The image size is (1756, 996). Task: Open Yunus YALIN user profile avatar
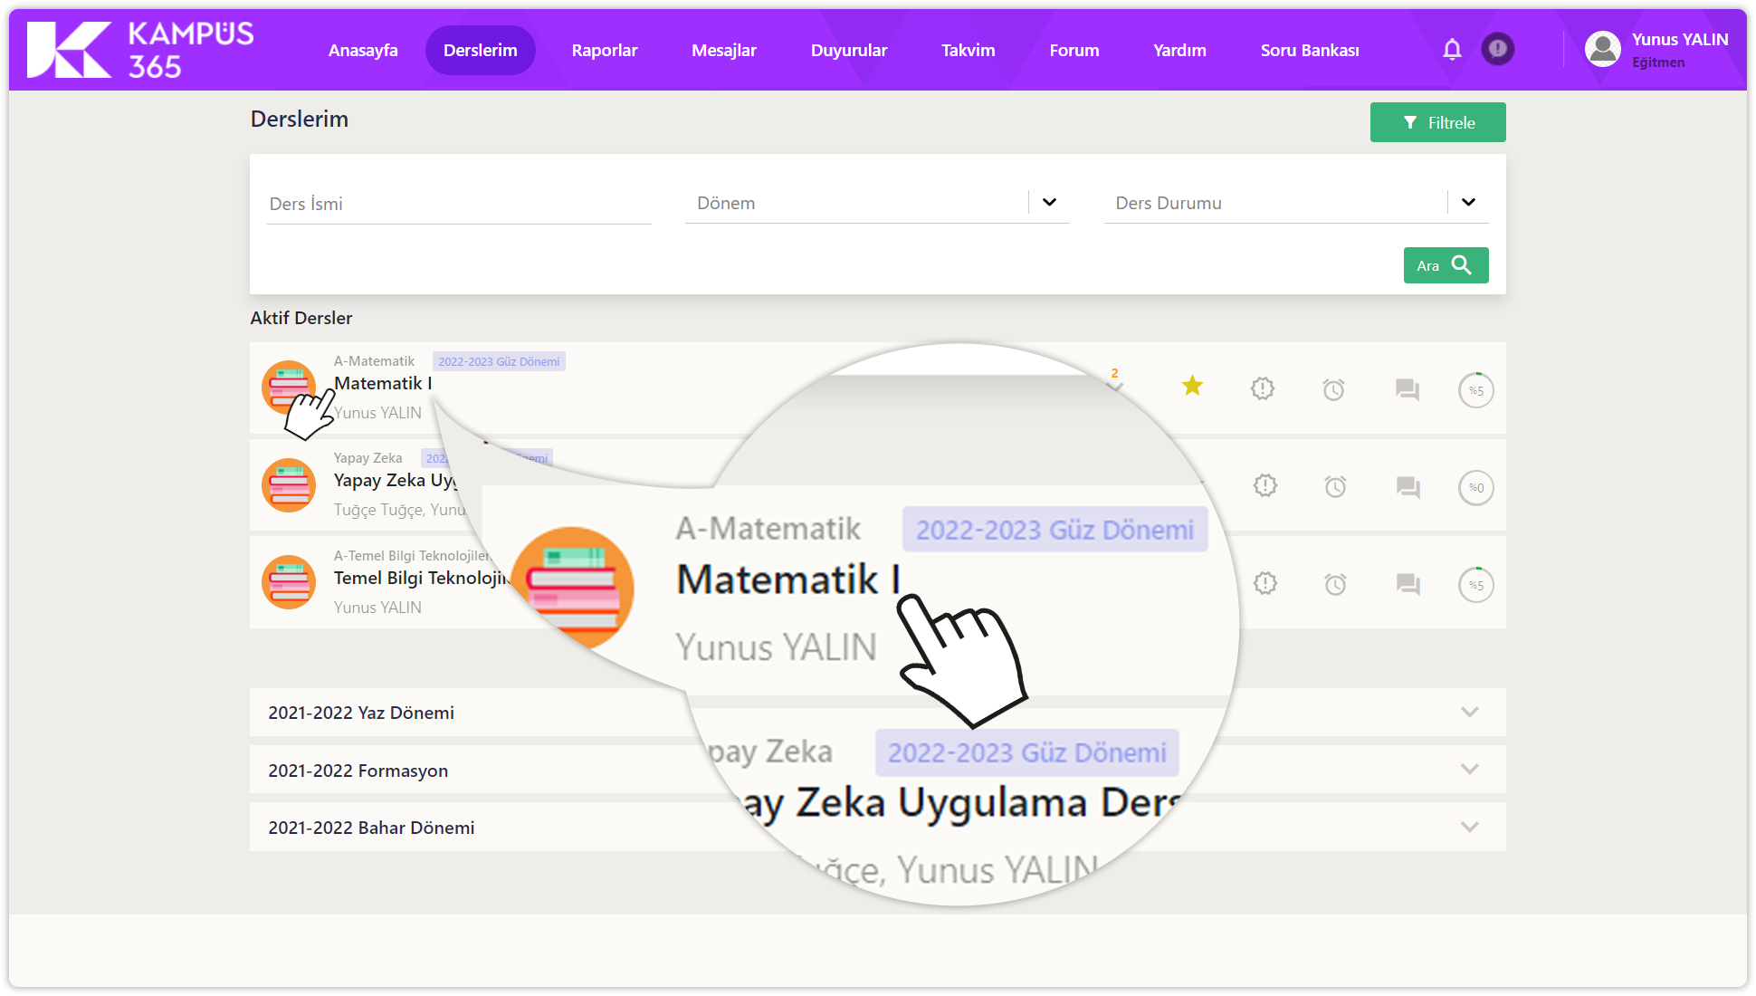point(1602,50)
